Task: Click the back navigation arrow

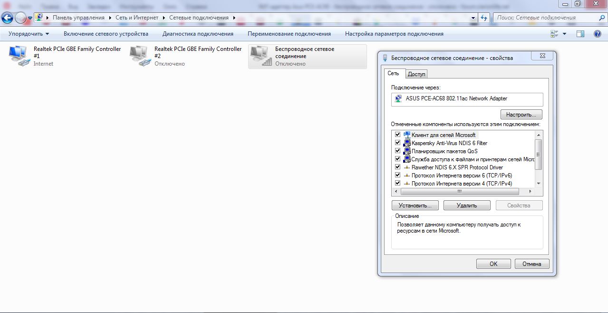Action: point(8,18)
